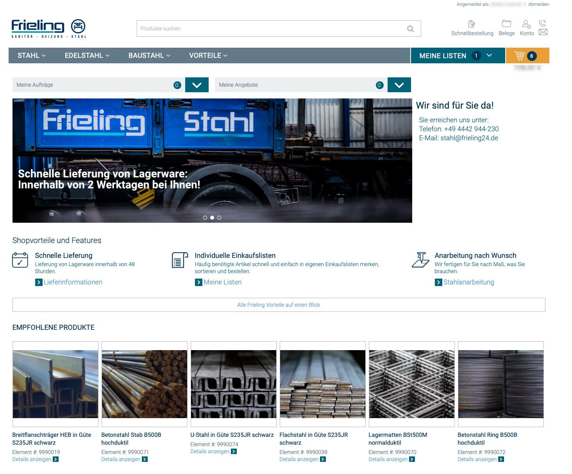Click product title Lagermatten BSt500M normalduktil
The height and width of the screenshot is (474, 572).
[398, 439]
